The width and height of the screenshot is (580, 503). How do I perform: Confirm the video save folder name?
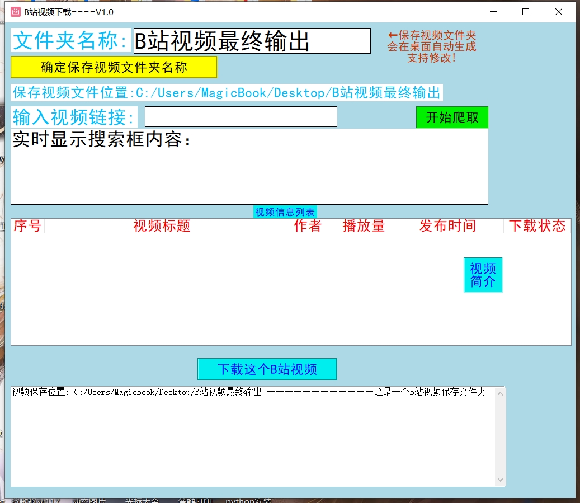(x=114, y=67)
